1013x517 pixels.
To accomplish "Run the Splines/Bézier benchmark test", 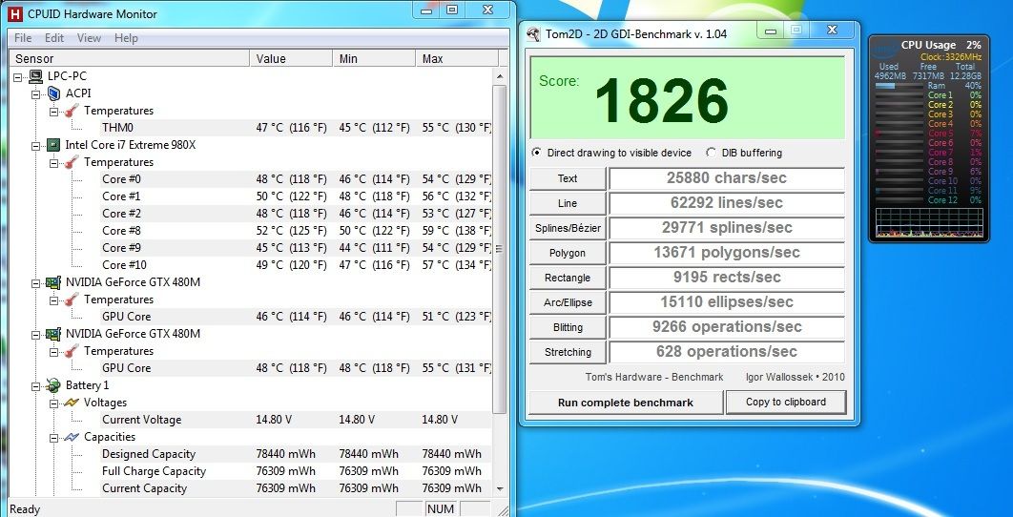I will 568,227.
